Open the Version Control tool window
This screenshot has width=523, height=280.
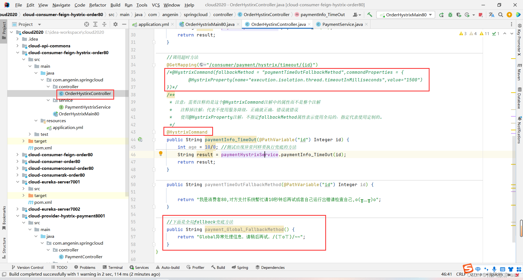point(28,267)
